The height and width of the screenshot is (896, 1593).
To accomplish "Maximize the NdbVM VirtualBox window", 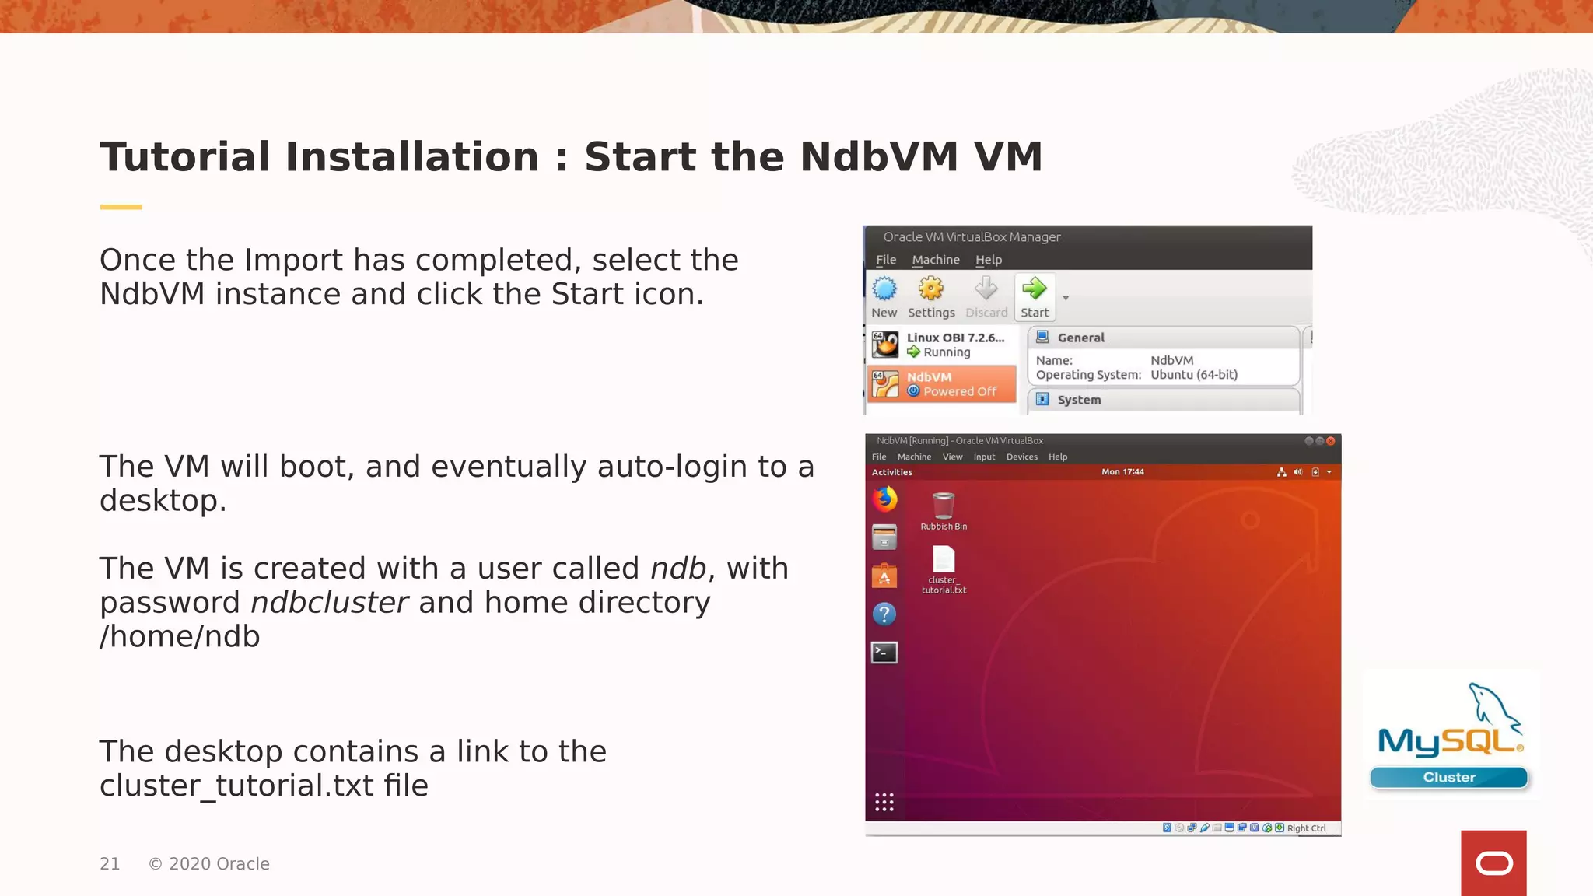I will coord(1319,441).
